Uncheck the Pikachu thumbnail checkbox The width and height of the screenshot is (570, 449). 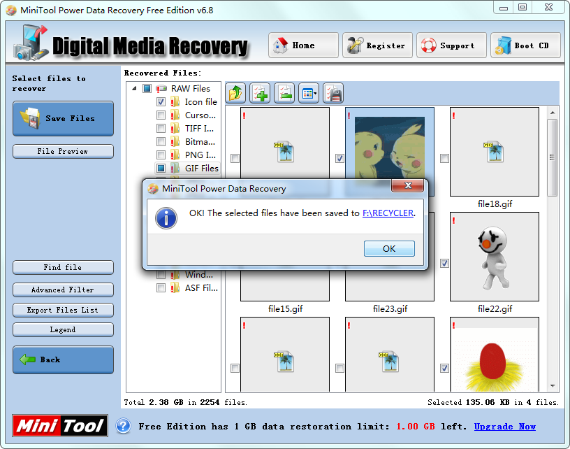[339, 158]
